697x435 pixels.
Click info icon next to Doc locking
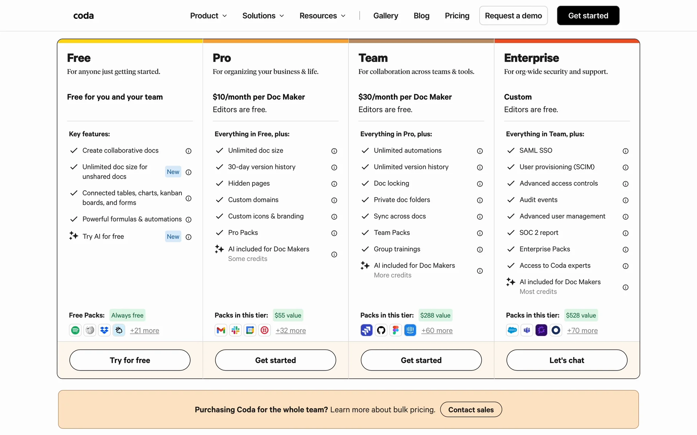[x=480, y=184]
